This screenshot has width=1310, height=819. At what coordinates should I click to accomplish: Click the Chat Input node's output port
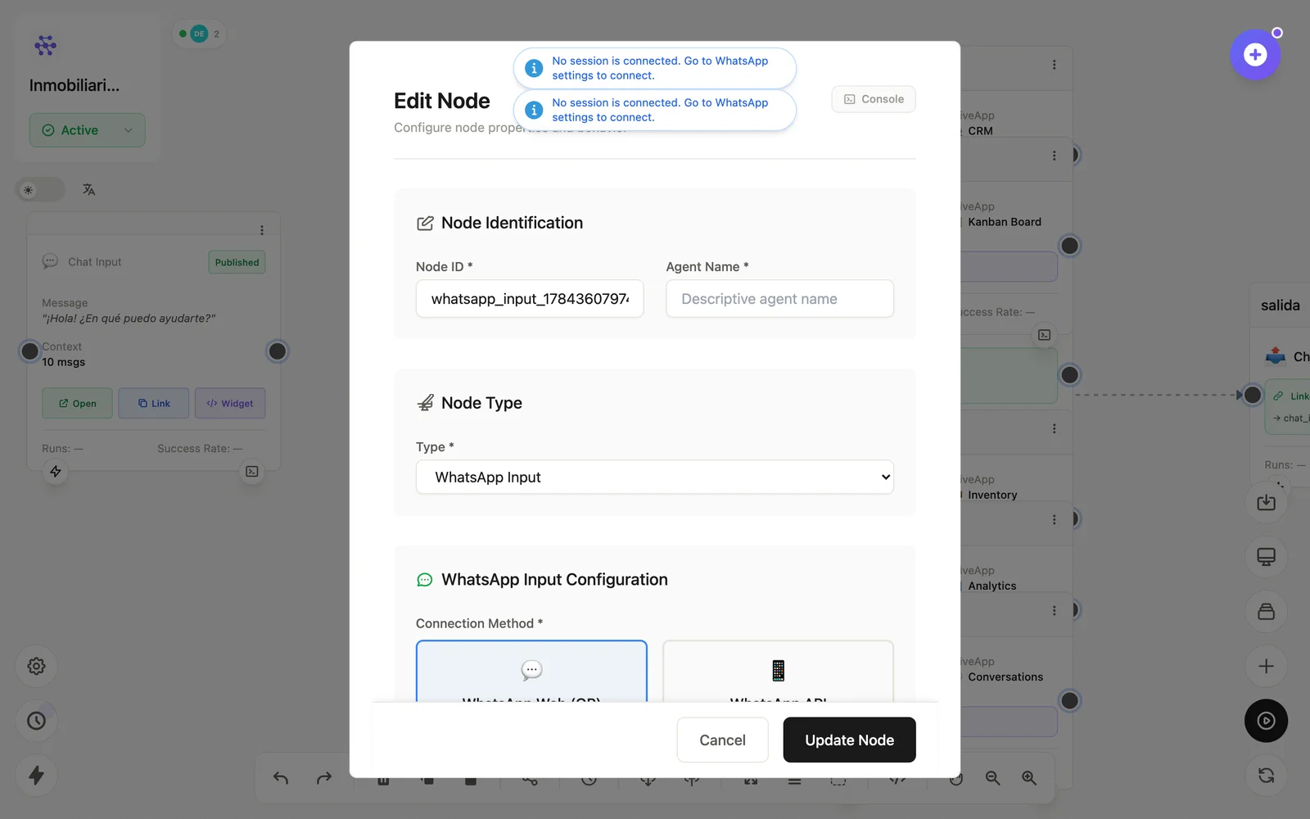[278, 351]
